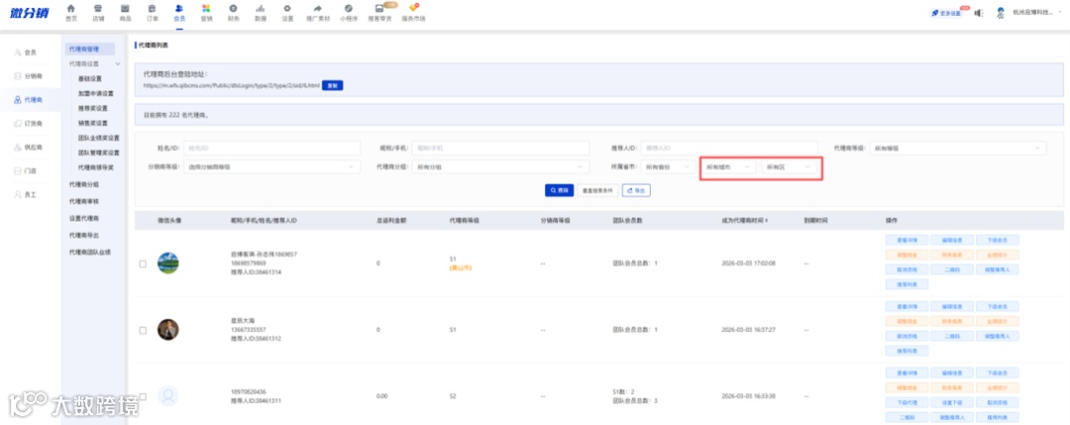The image size is (1070, 425).
Task: Click the 2026-03-03 17:02:08 timestamp
Action: coord(748,264)
